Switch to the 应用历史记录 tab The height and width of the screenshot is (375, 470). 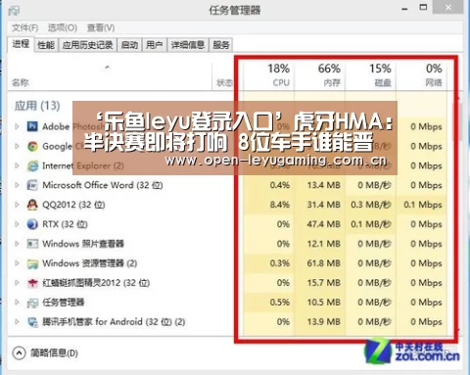click(87, 45)
